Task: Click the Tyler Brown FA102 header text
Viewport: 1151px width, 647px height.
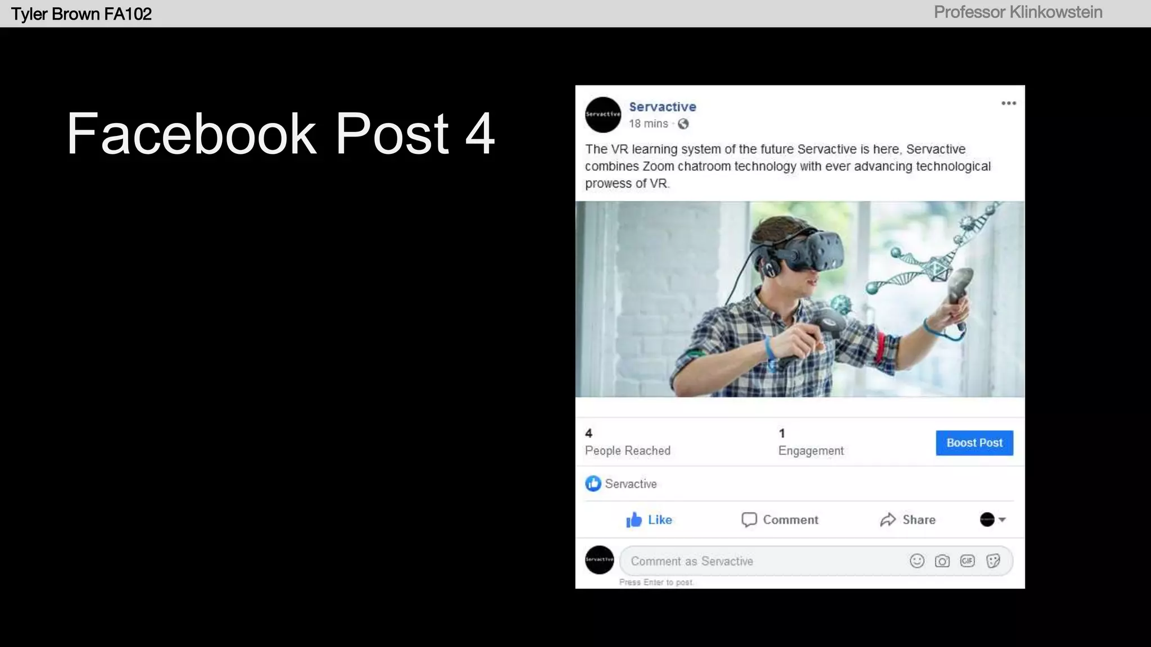Action: [x=81, y=13]
